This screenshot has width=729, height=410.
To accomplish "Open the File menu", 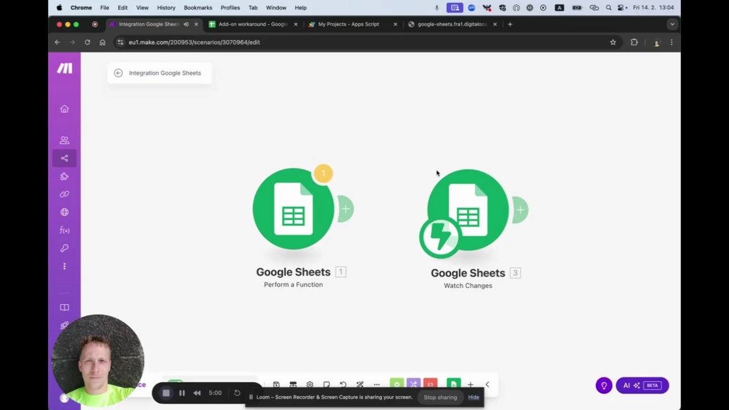I will coord(105,7).
